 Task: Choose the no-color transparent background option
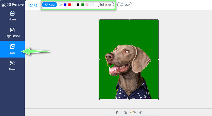click(61, 5)
